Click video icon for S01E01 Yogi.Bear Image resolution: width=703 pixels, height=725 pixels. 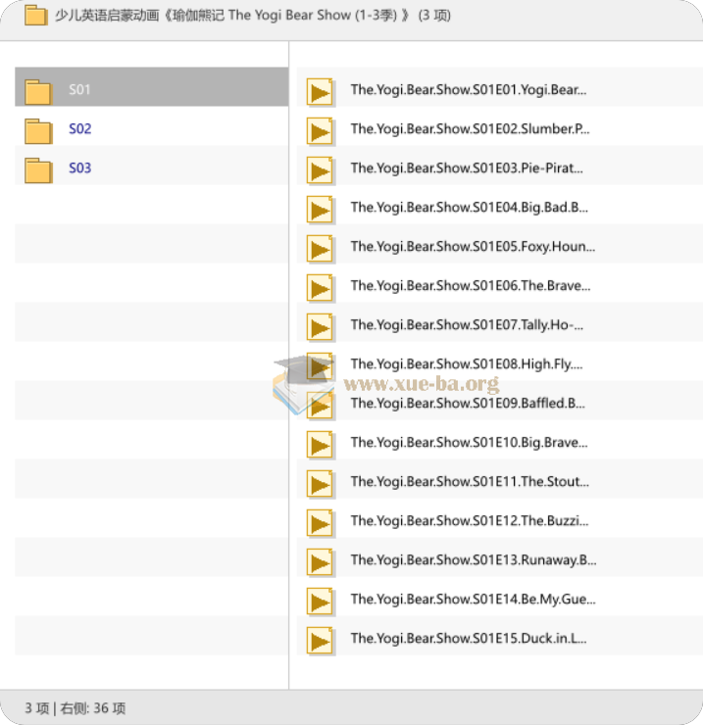pyautogui.click(x=320, y=91)
